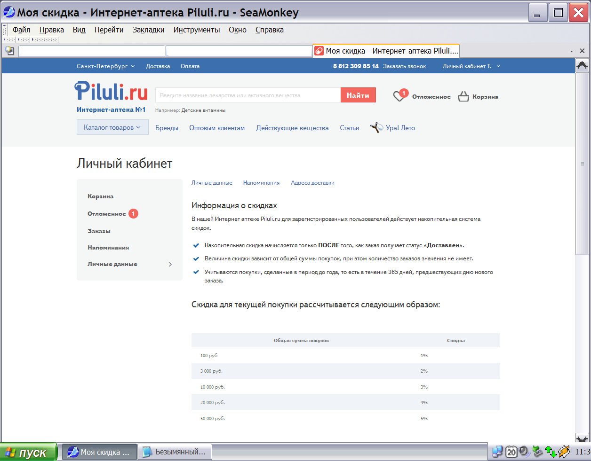This screenshot has height=461, width=591.
Task: Click the medicine search input field
Action: pos(248,95)
